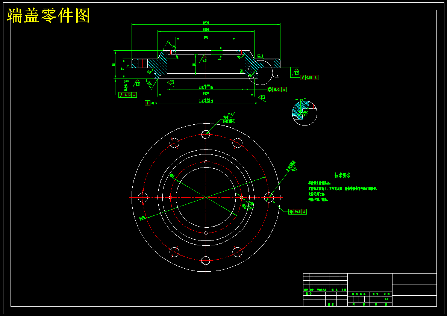
Task: Click the 技术要求 heading
Action: 342,175
